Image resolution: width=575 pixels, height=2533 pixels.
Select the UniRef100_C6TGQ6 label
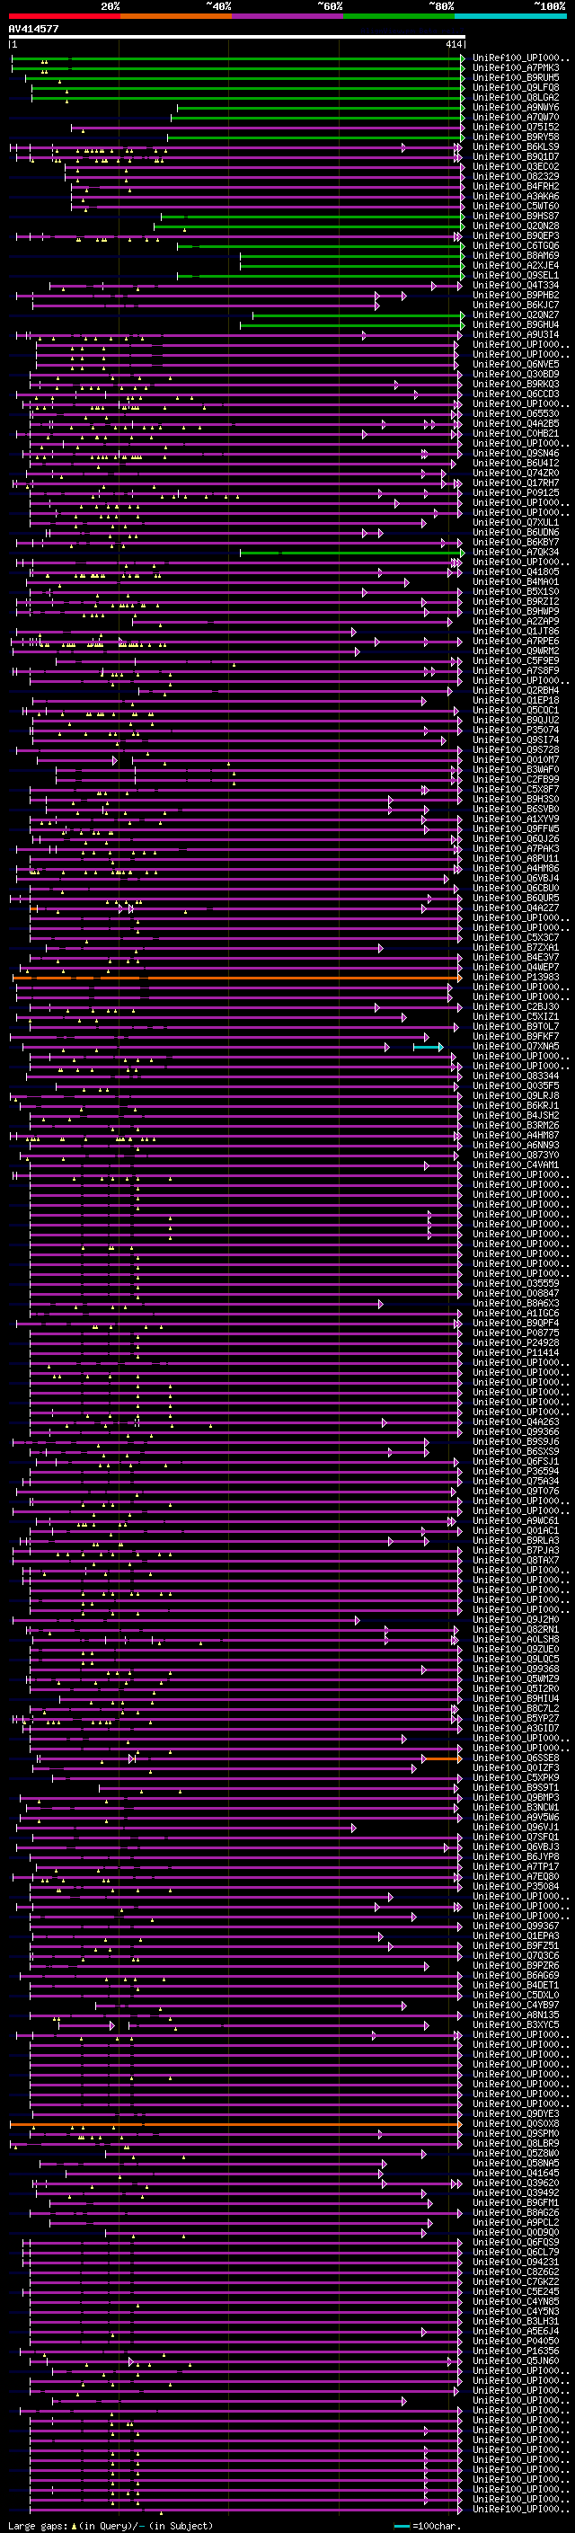[x=516, y=246]
